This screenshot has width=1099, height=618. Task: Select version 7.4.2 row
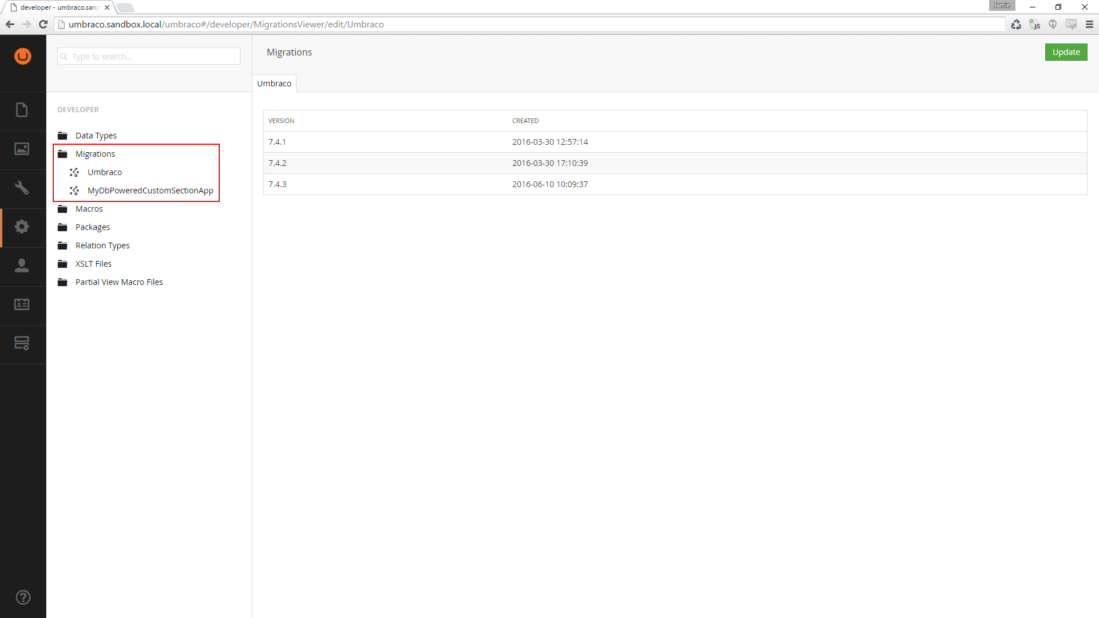point(675,163)
